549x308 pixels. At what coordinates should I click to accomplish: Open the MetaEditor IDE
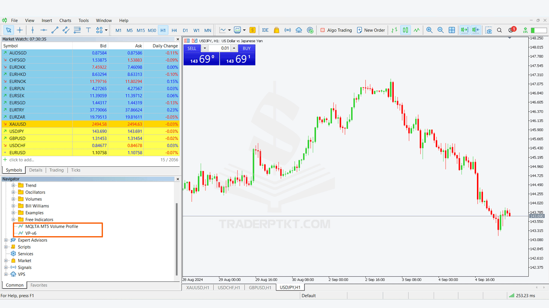tap(265, 30)
